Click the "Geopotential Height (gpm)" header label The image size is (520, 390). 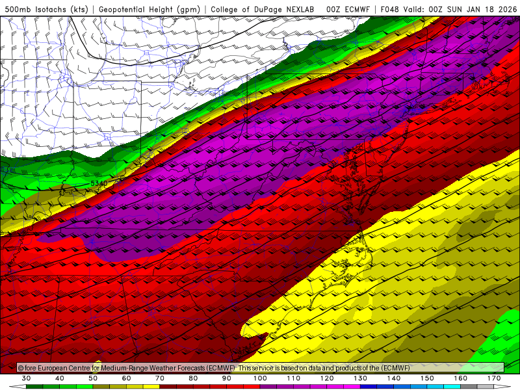(149, 10)
